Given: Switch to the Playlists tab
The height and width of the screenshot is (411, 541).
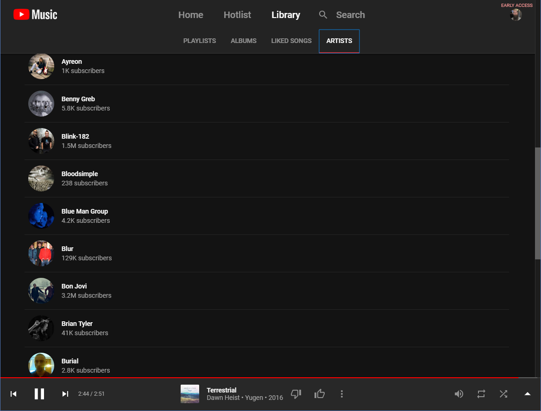Looking at the screenshot, I should click(200, 41).
